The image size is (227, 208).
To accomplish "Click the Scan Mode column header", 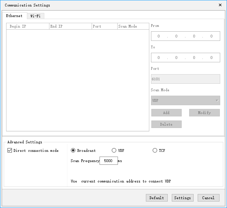I will click(x=133, y=26).
